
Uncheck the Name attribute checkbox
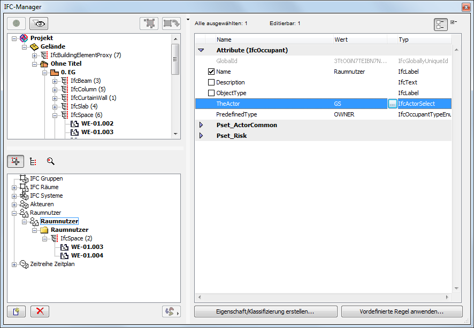(211, 72)
